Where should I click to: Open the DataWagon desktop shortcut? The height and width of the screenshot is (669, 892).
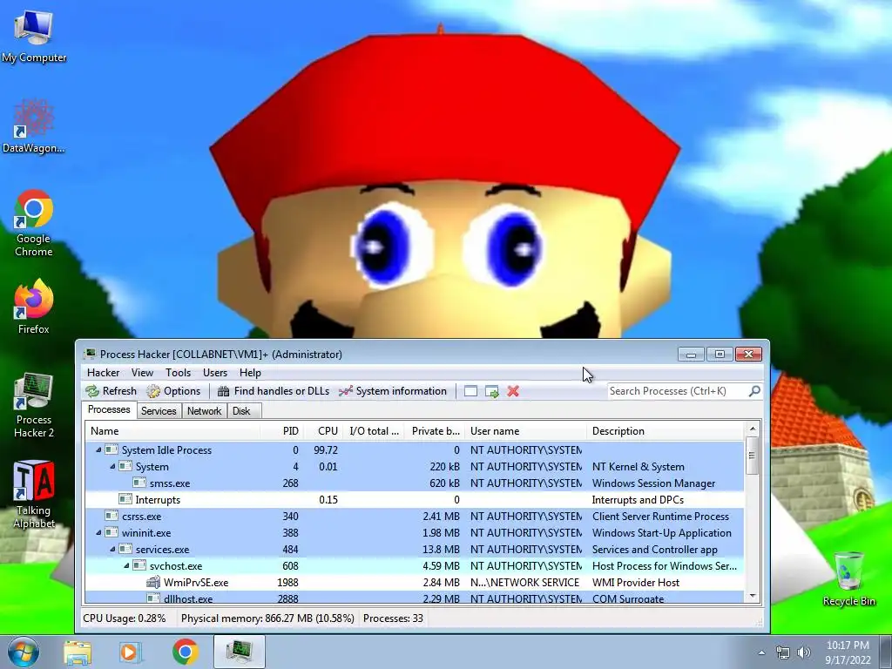pos(34,126)
